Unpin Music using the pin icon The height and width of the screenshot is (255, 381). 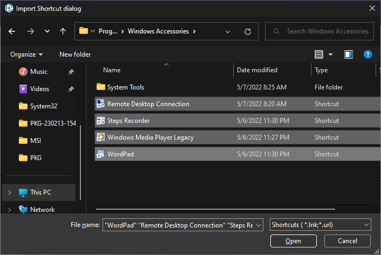[x=71, y=72]
